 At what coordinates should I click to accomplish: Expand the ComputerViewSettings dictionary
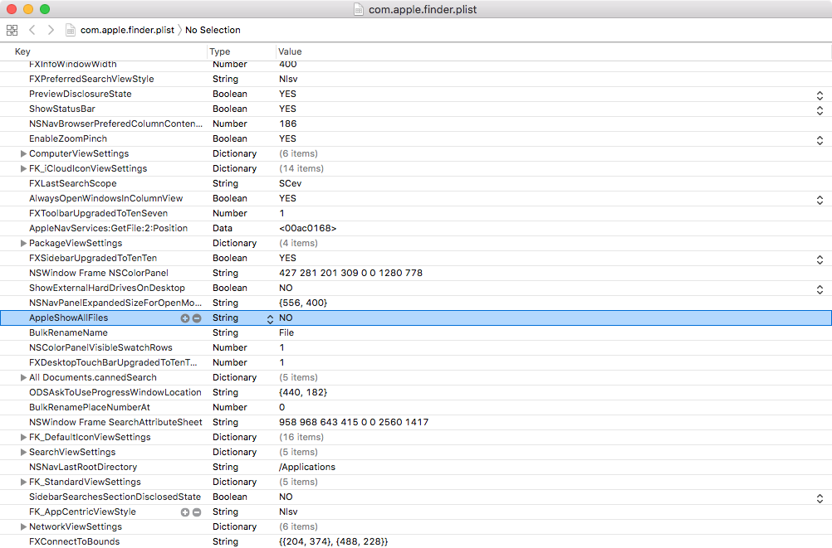(23, 154)
